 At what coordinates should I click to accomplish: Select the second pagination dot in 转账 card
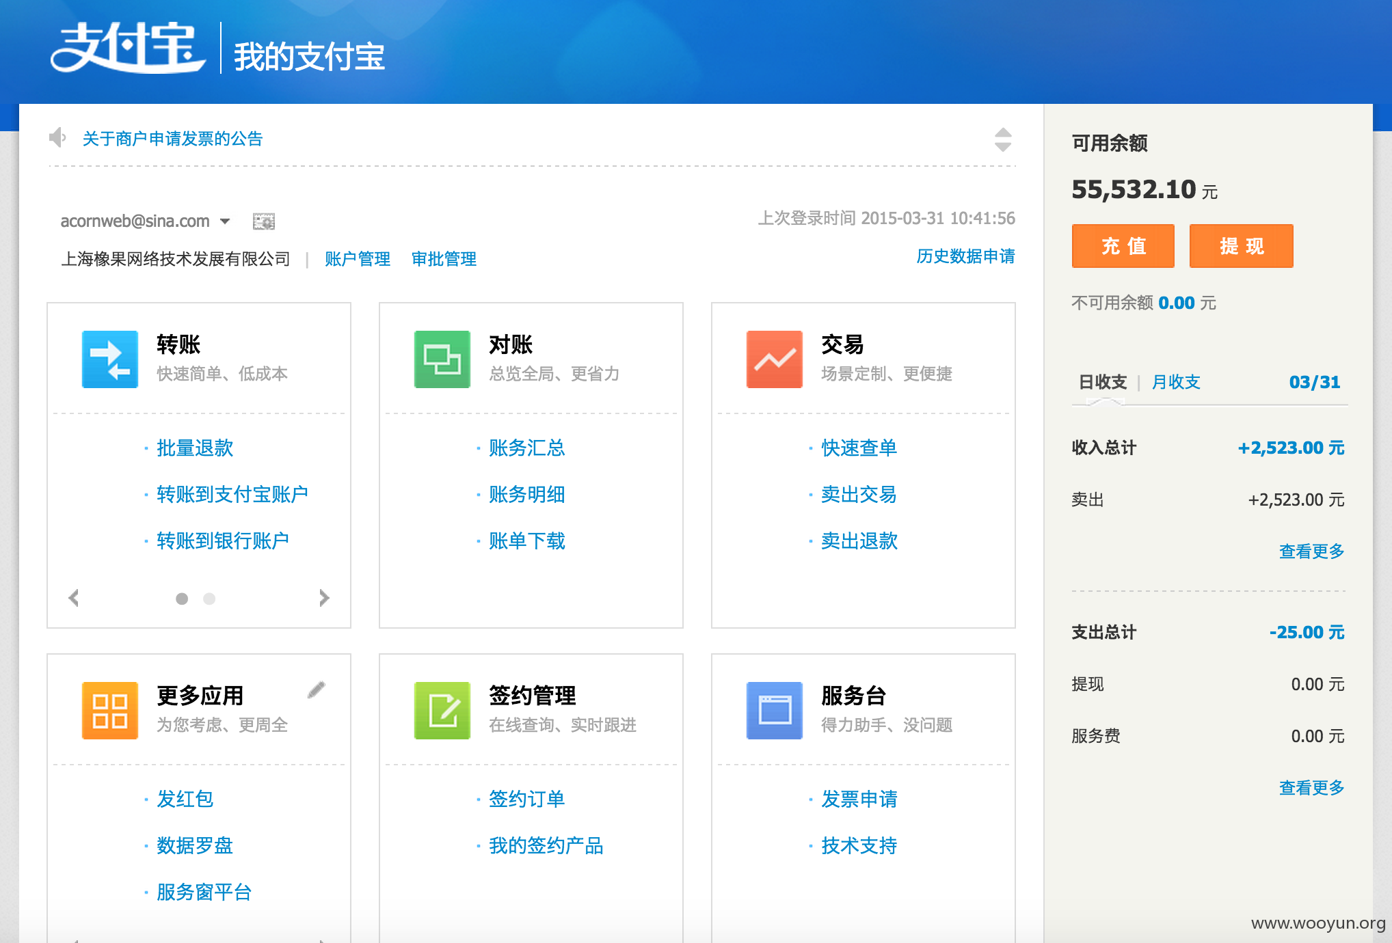coord(209,599)
